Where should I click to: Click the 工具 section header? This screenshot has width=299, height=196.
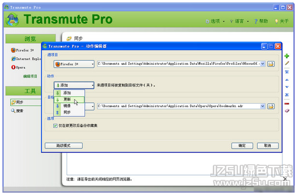pos(24,91)
